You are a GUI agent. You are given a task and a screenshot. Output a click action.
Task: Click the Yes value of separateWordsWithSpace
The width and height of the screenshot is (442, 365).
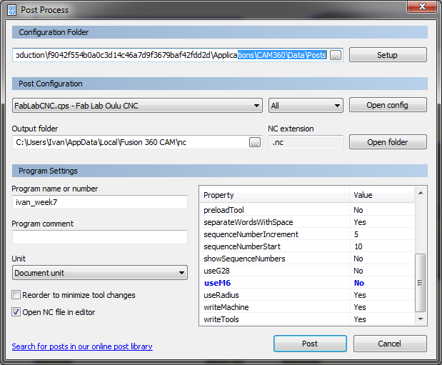click(360, 222)
